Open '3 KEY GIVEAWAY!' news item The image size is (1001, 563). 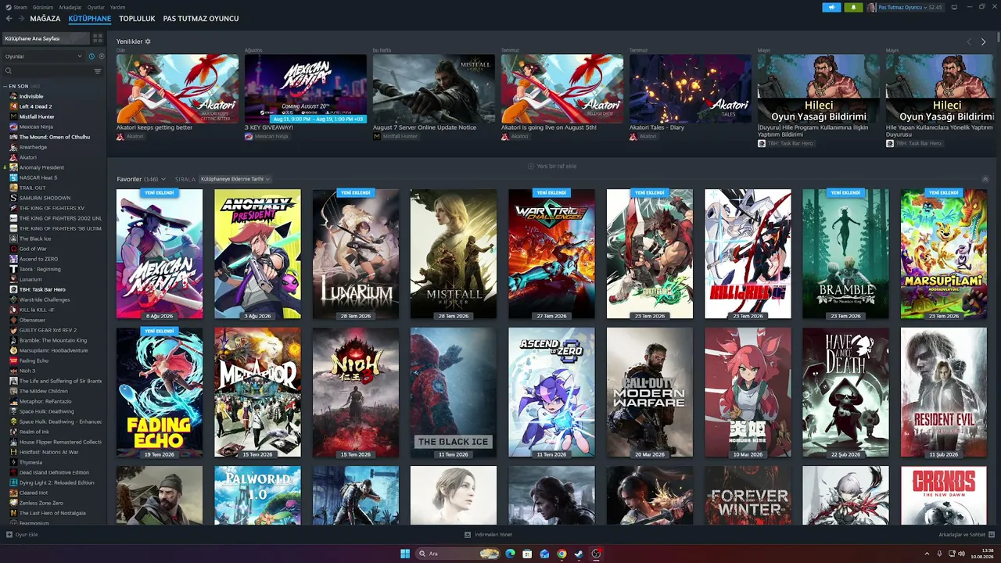(269, 127)
